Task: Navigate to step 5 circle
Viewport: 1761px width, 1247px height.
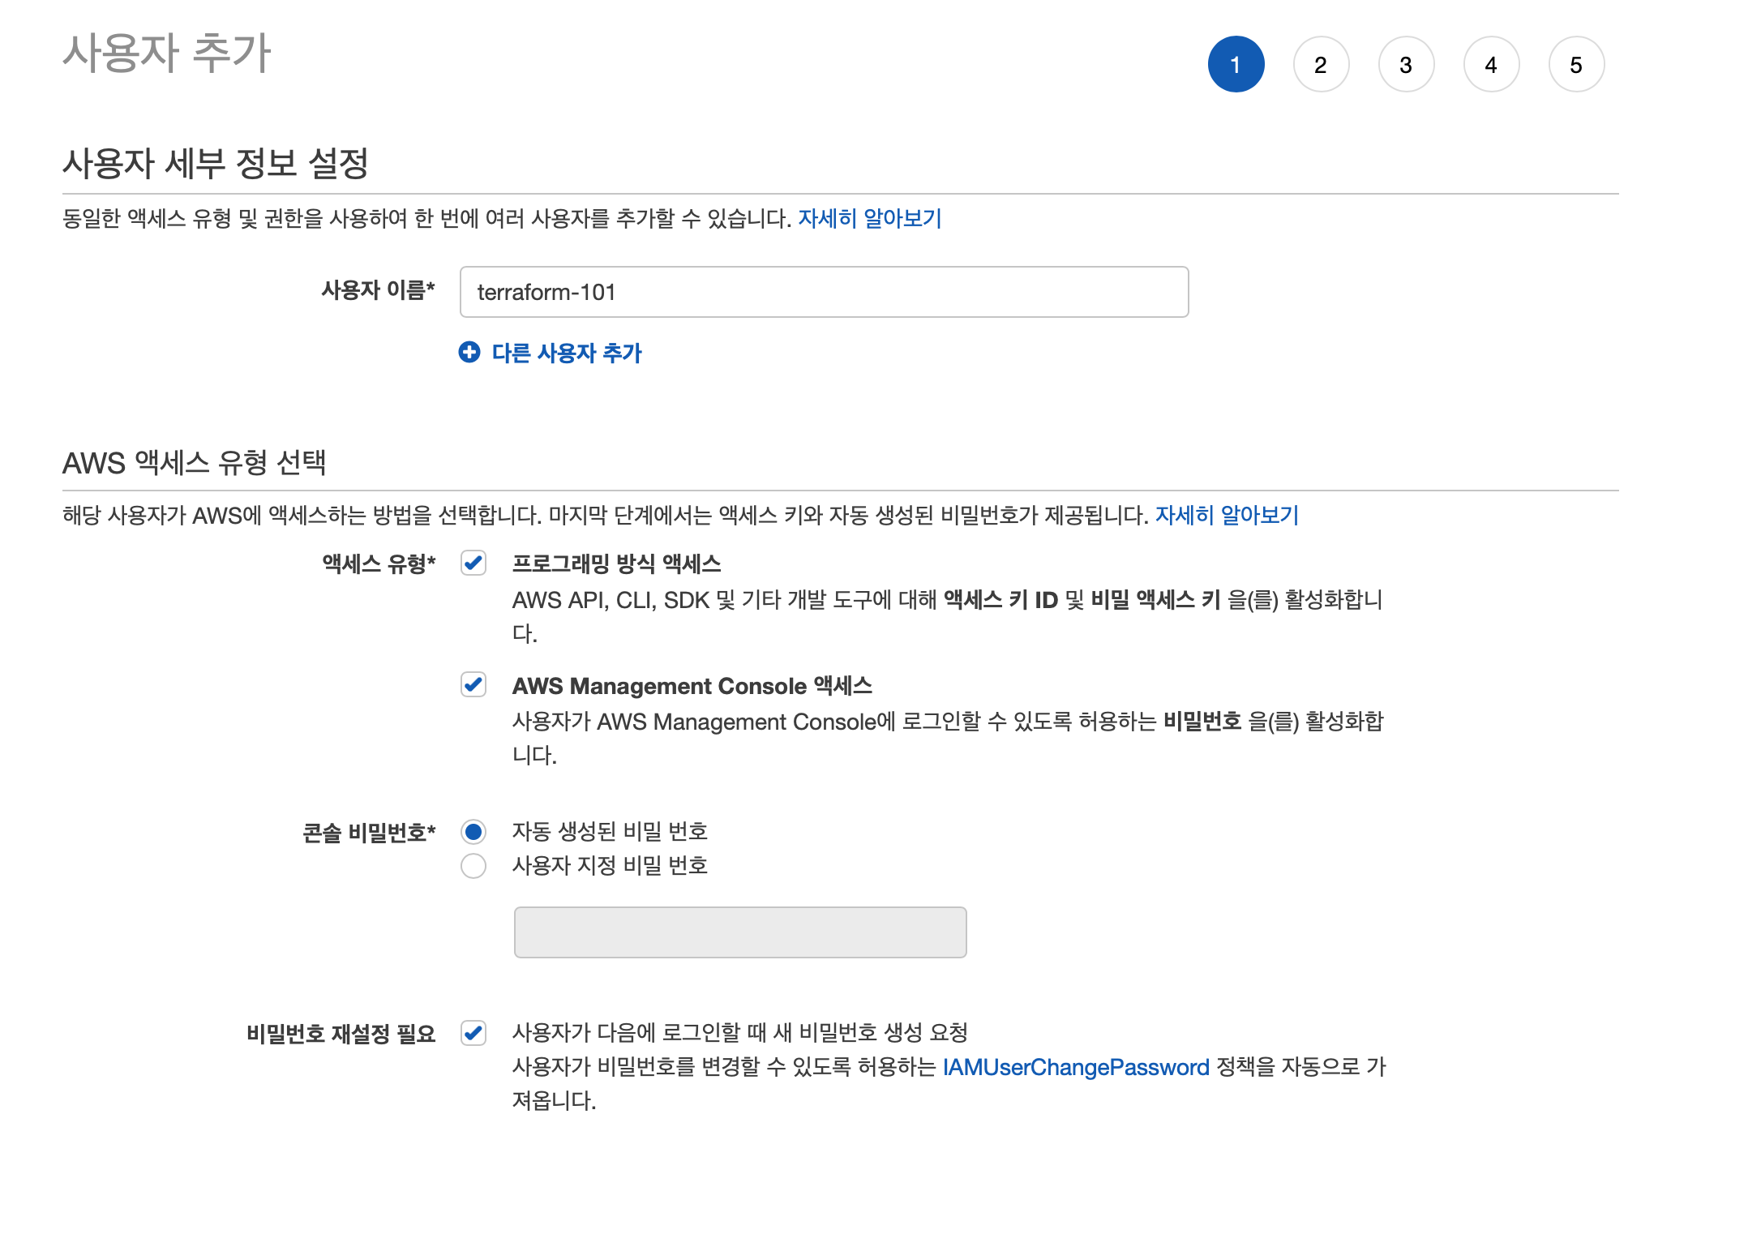Action: [1575, 65]
